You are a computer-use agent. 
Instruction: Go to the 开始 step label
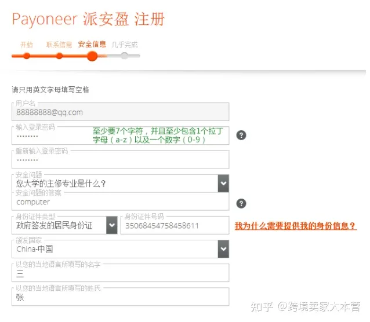click(x=27, y=45)
